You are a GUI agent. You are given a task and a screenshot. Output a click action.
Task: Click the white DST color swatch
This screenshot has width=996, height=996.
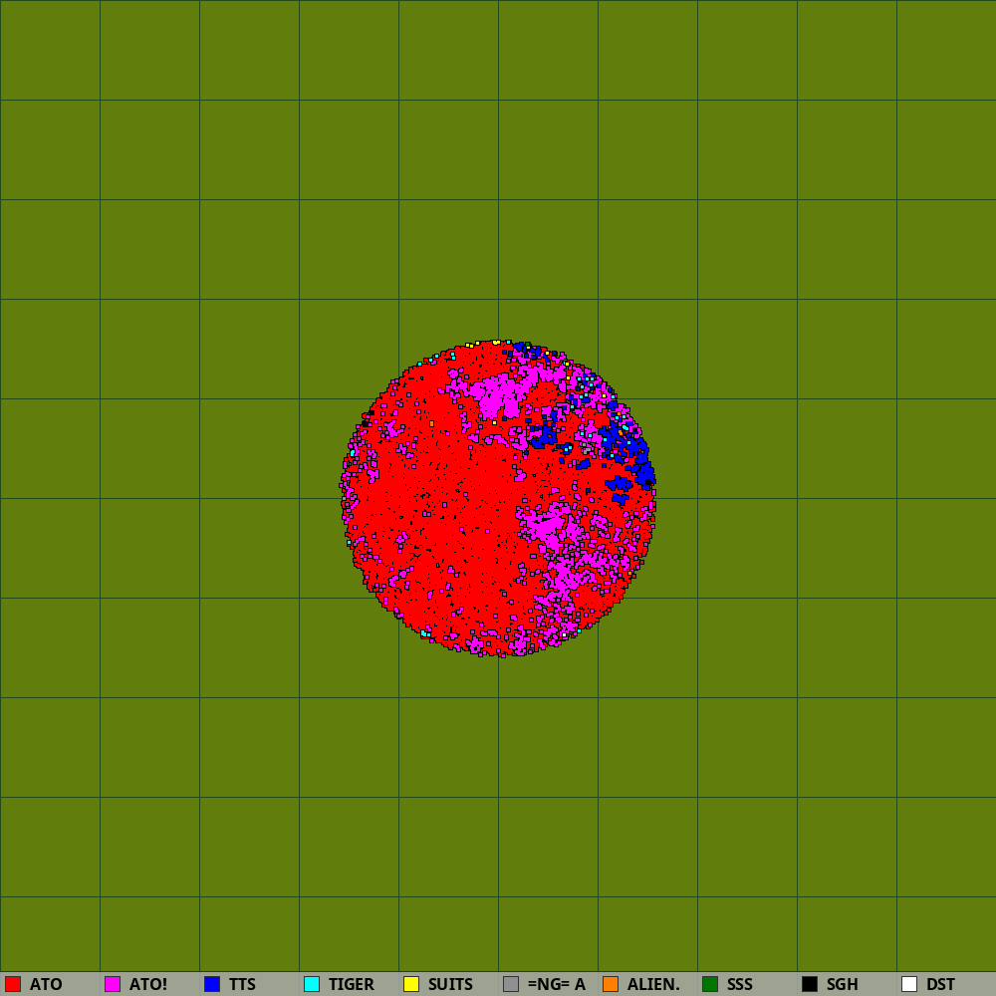(909, 984)
